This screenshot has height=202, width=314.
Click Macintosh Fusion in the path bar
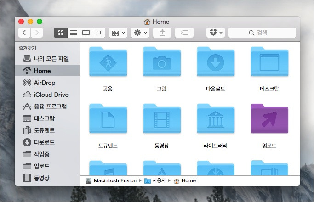[x=111, y=180]
